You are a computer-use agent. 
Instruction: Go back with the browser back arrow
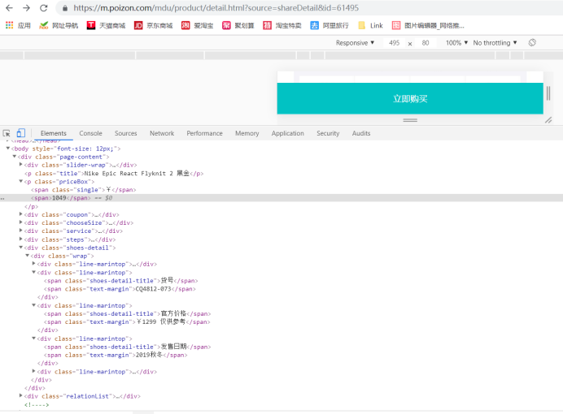9,7
